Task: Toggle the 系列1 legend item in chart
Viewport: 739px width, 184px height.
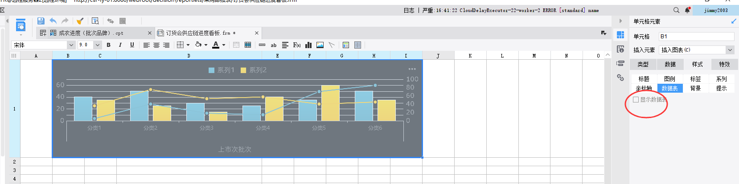Action: point(222,70)
